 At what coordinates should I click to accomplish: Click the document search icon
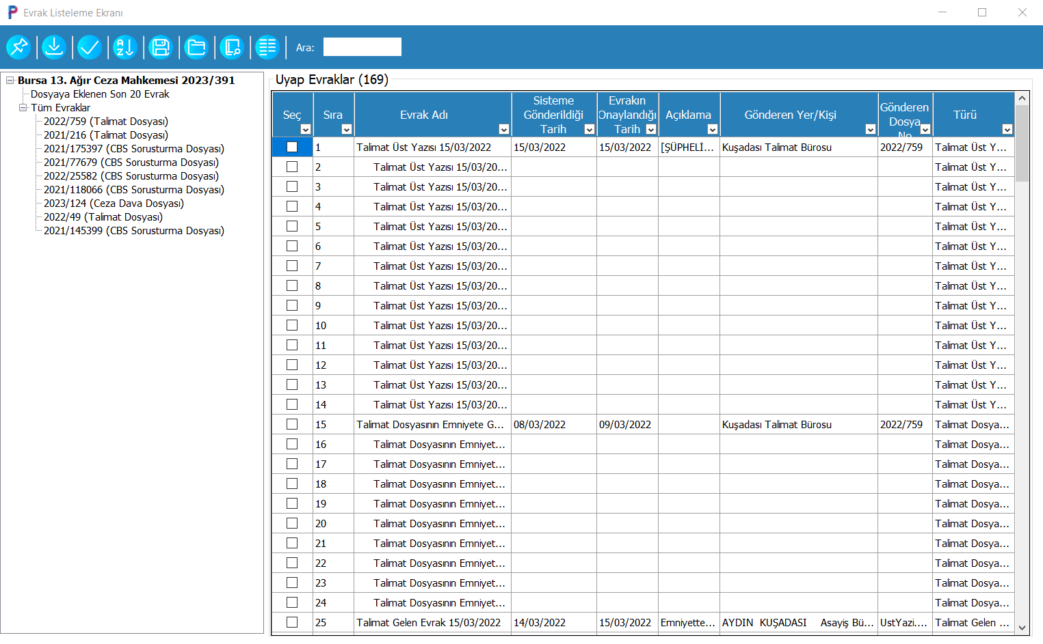pos(232,47)
